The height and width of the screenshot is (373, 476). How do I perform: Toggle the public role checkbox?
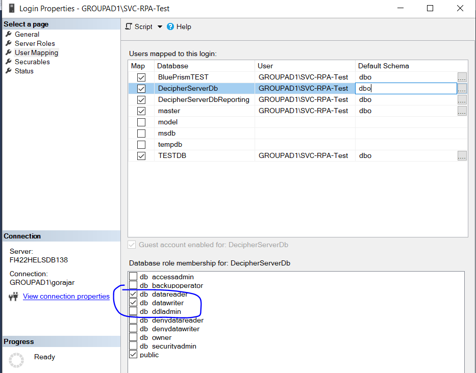click(133, 354)
